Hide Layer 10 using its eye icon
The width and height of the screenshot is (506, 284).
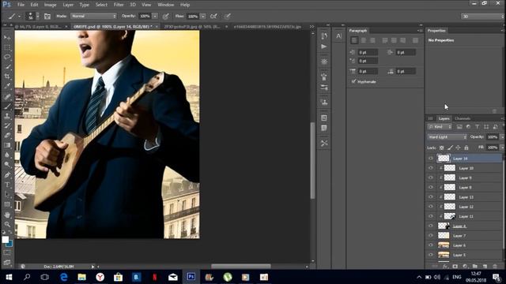tap(431, 168)
